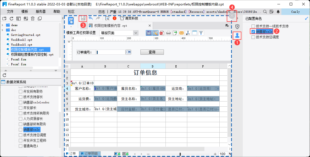Open 权限细粒度模板内容控制.cpt file
This screenshot has height=157, width=310.
(32, 54)
